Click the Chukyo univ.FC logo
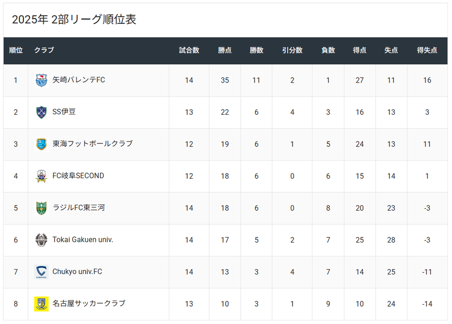Viewport: 452px width, 324px height. (x=42, y=272)
